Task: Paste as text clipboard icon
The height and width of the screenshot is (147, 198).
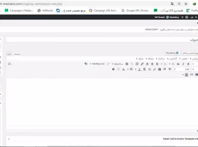Action: pyautogui.click(x=160, y=69)
